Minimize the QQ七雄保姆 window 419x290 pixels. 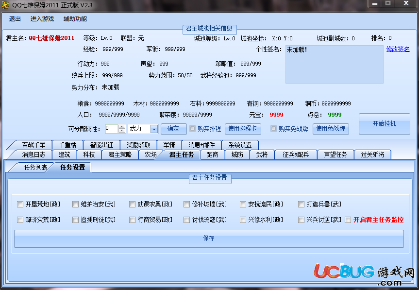pyautogui.click(x=375, y=3)
